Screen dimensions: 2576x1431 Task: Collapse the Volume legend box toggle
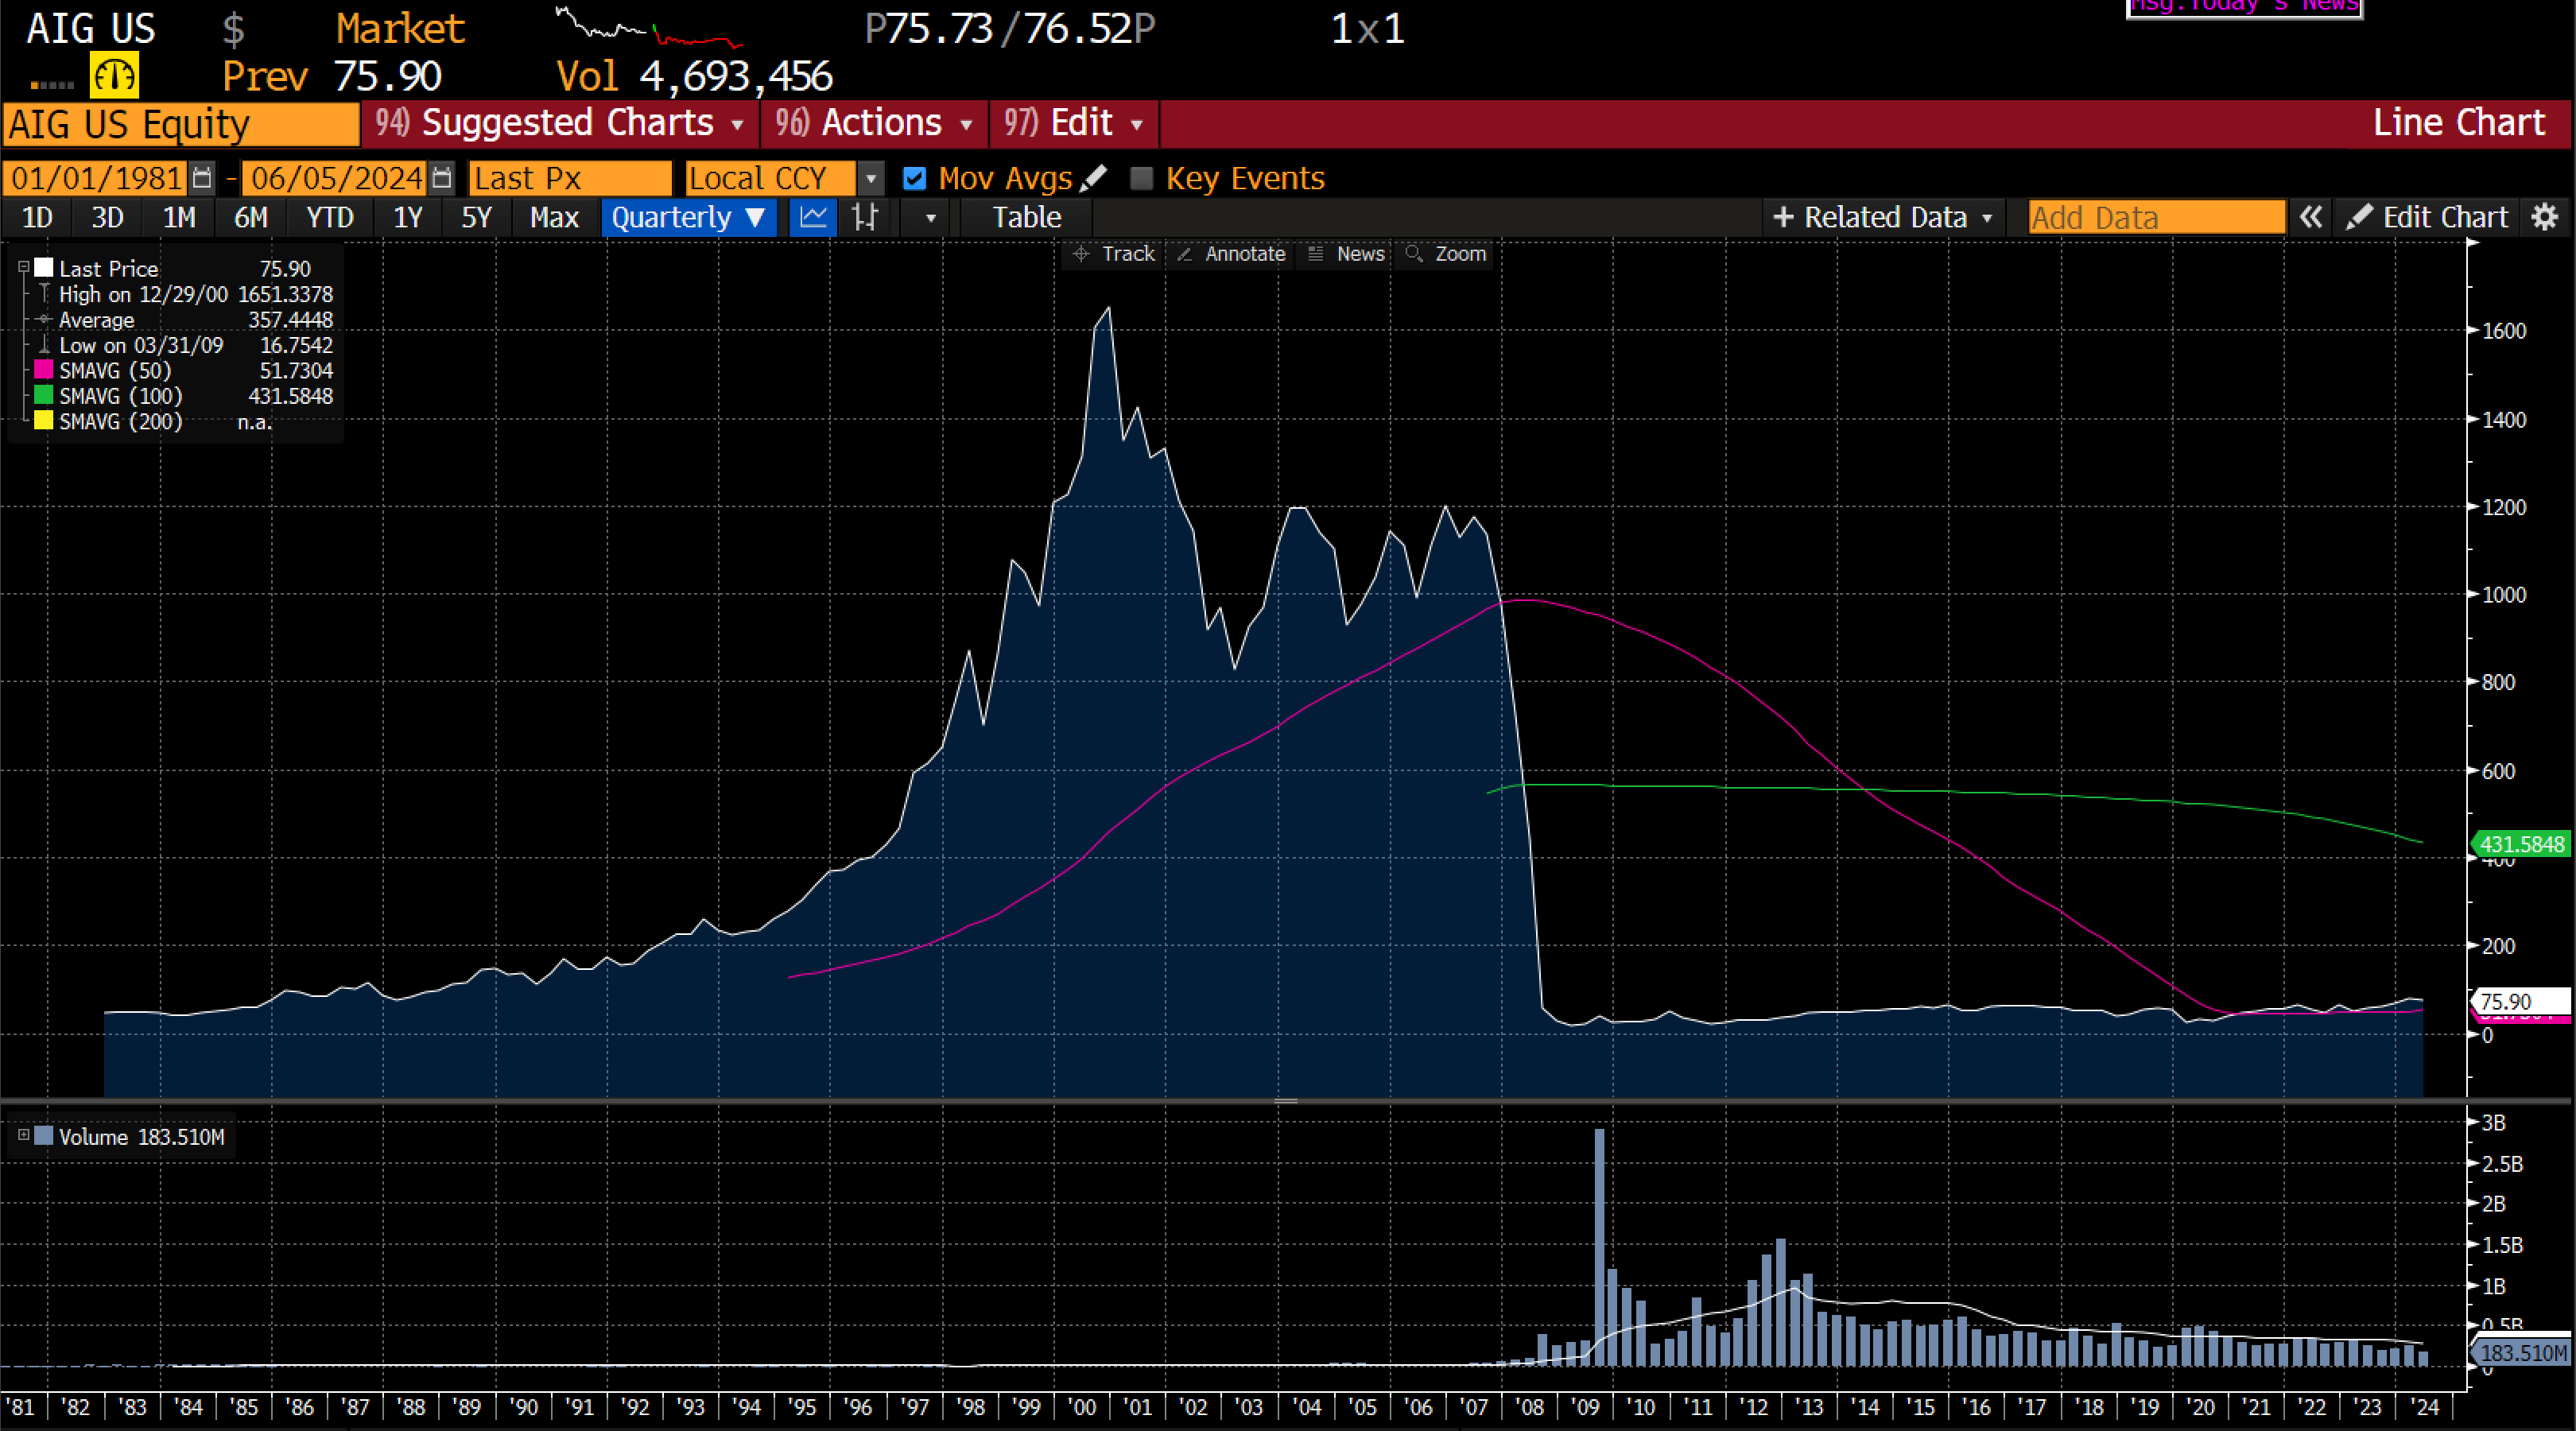pos(23,1135)
